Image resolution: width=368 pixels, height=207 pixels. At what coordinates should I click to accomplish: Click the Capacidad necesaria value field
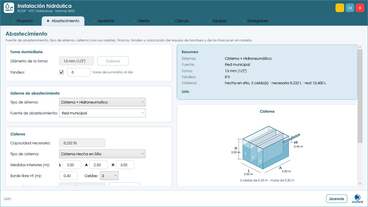coord(82,143)
